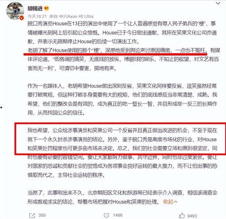Click the 今天18:21 post timestamp
The width and height of the screenshot is (226, 219).
click(x=37, y=16)
